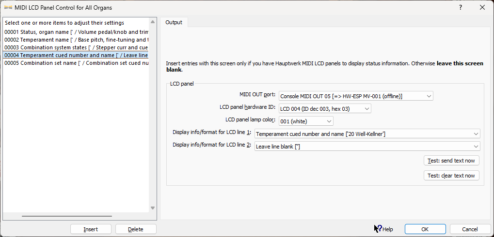Select item 00001 Status, organ name
The width and height of the screenshot is (494, 237).
point(76,32)
